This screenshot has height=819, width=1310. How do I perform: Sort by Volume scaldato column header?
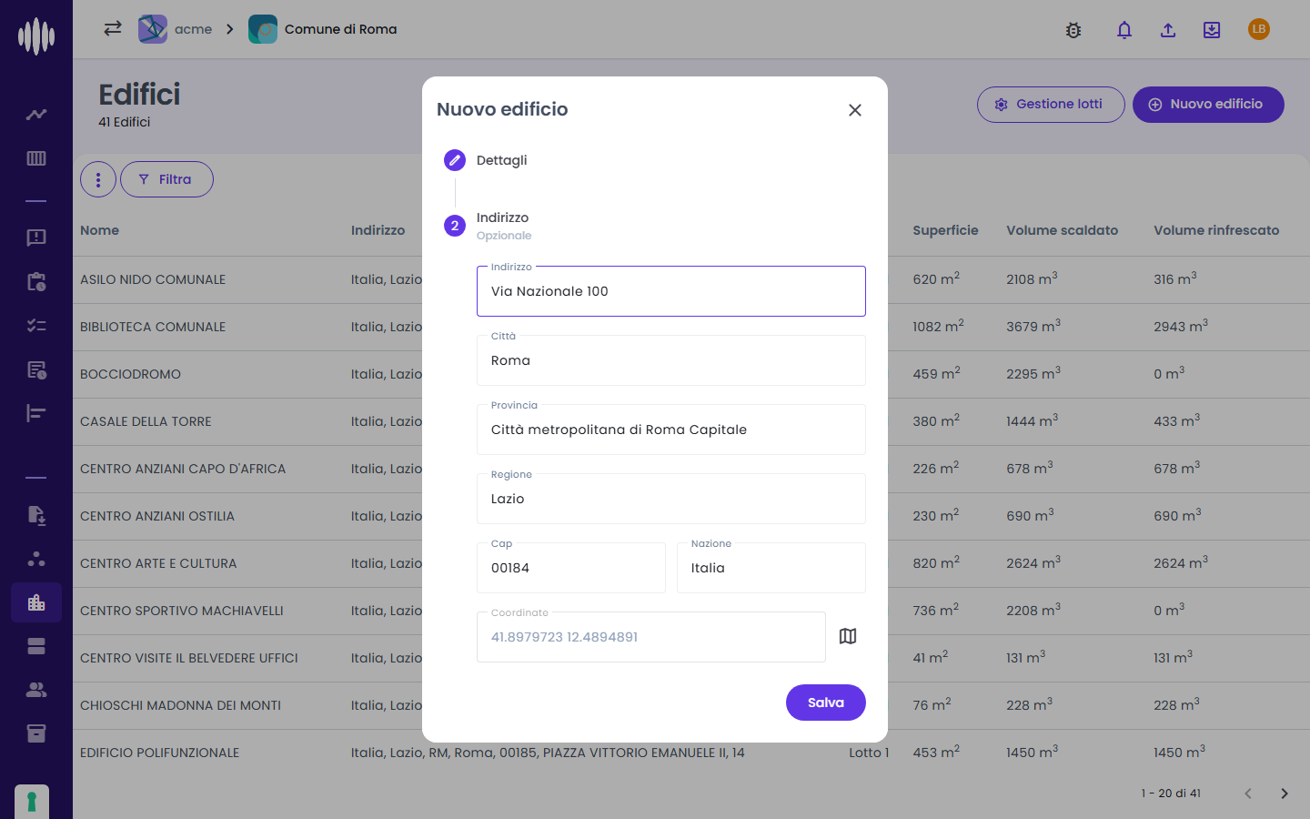point(1062,230)
